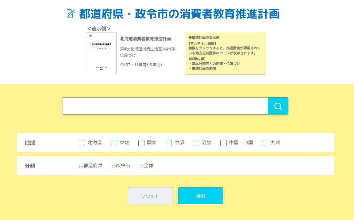Click the pencil note icon beside title

[71, 14]
